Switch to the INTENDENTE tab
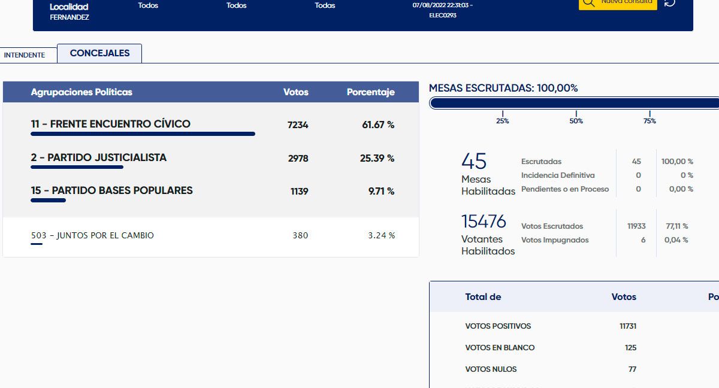This screenshot has height=388, width=719. 25,55
